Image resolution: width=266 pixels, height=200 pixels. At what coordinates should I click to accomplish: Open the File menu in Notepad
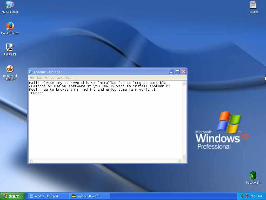point(32,78)
